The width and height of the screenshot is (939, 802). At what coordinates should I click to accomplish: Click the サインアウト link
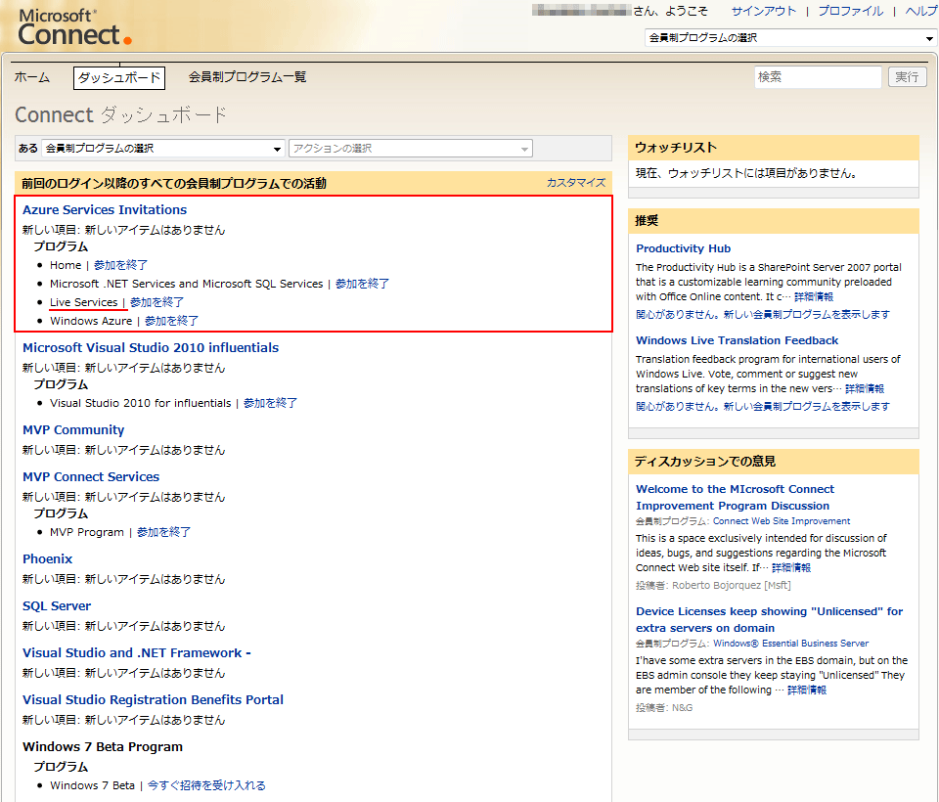(764, 11)
